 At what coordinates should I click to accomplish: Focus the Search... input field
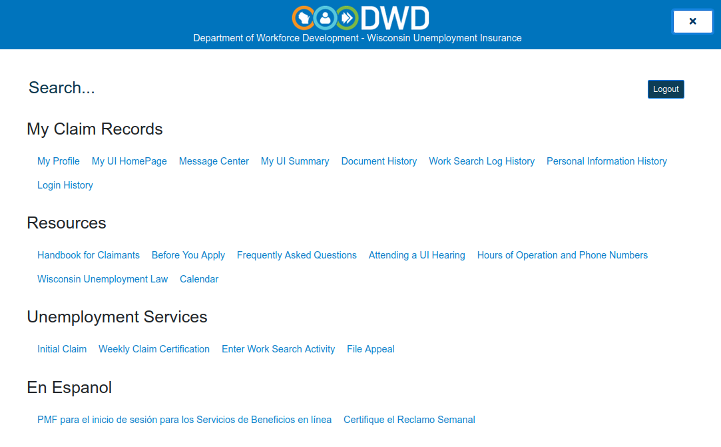click(322, 87)
